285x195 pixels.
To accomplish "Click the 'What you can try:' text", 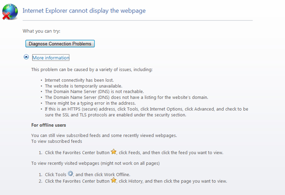I will [41, 31].
